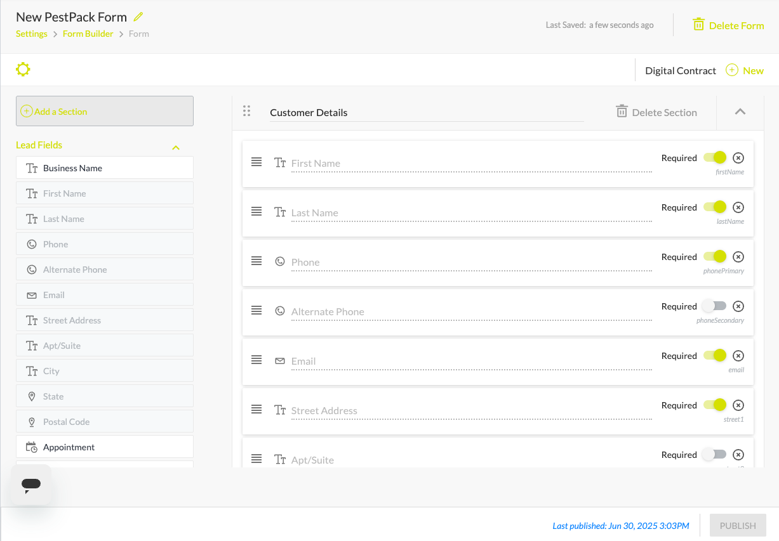
Task: Click the plus icon in Add a Section
Action: [27, 112]
